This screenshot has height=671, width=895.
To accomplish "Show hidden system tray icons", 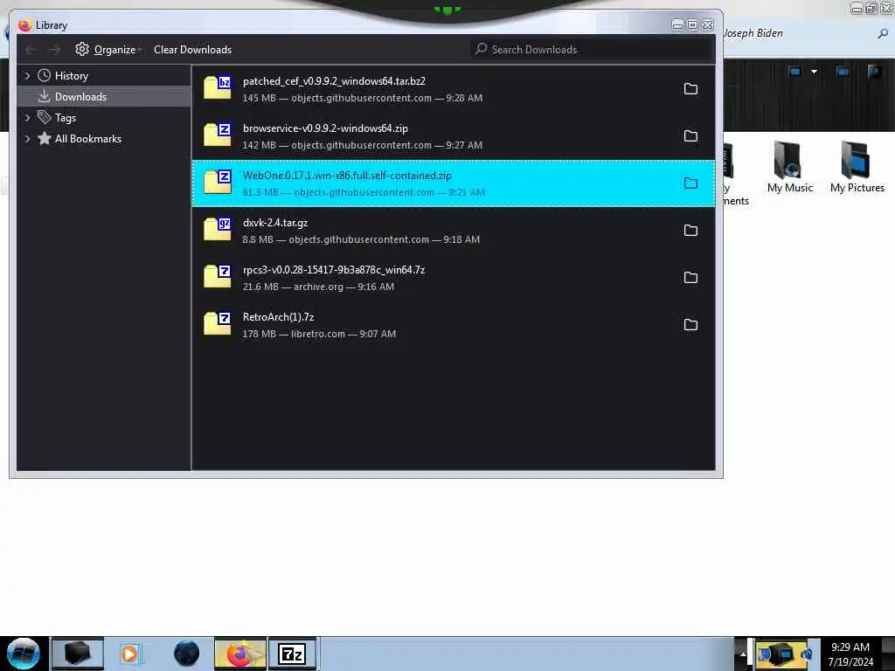I will (x=743, y=654).
